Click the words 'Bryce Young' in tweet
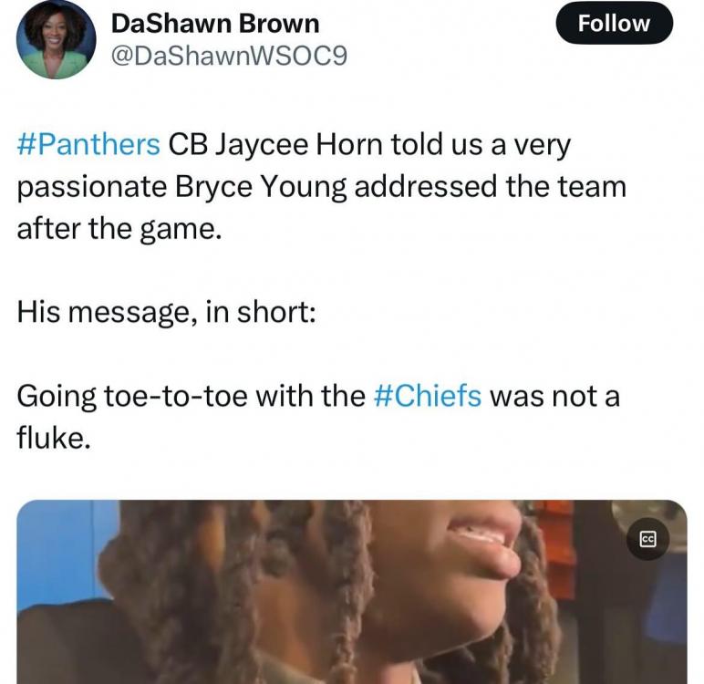The image size is (704, 684). (x=261, y=188)
